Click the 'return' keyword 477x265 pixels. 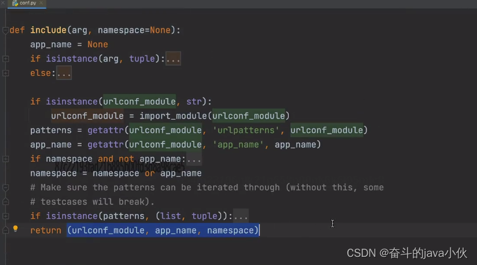pos(46,231)
